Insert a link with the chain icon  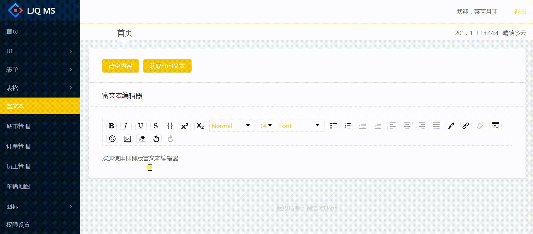point(466,126)
